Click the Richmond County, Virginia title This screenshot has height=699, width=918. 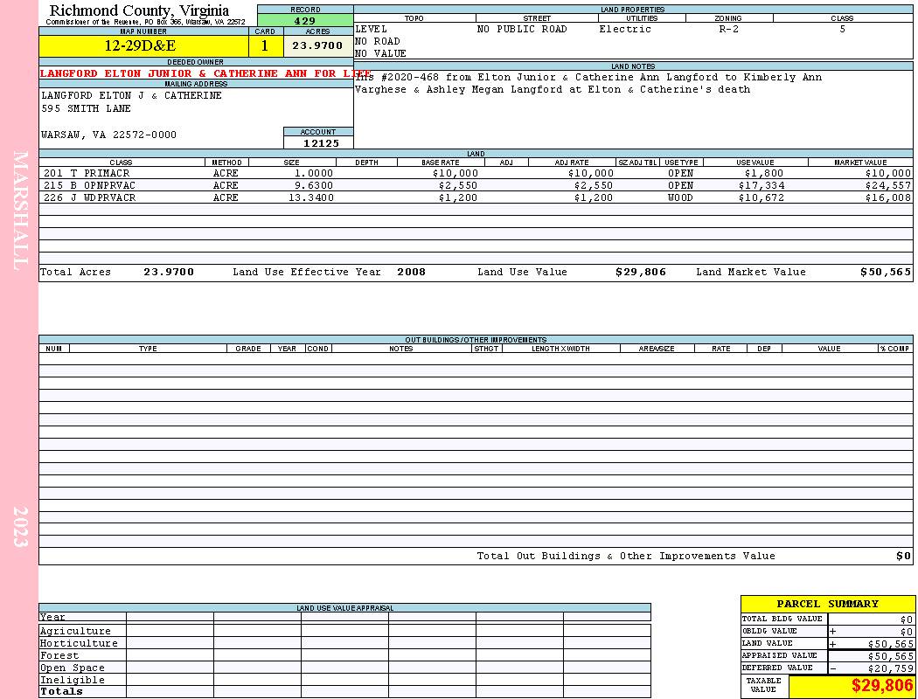(x=139, y=10)
